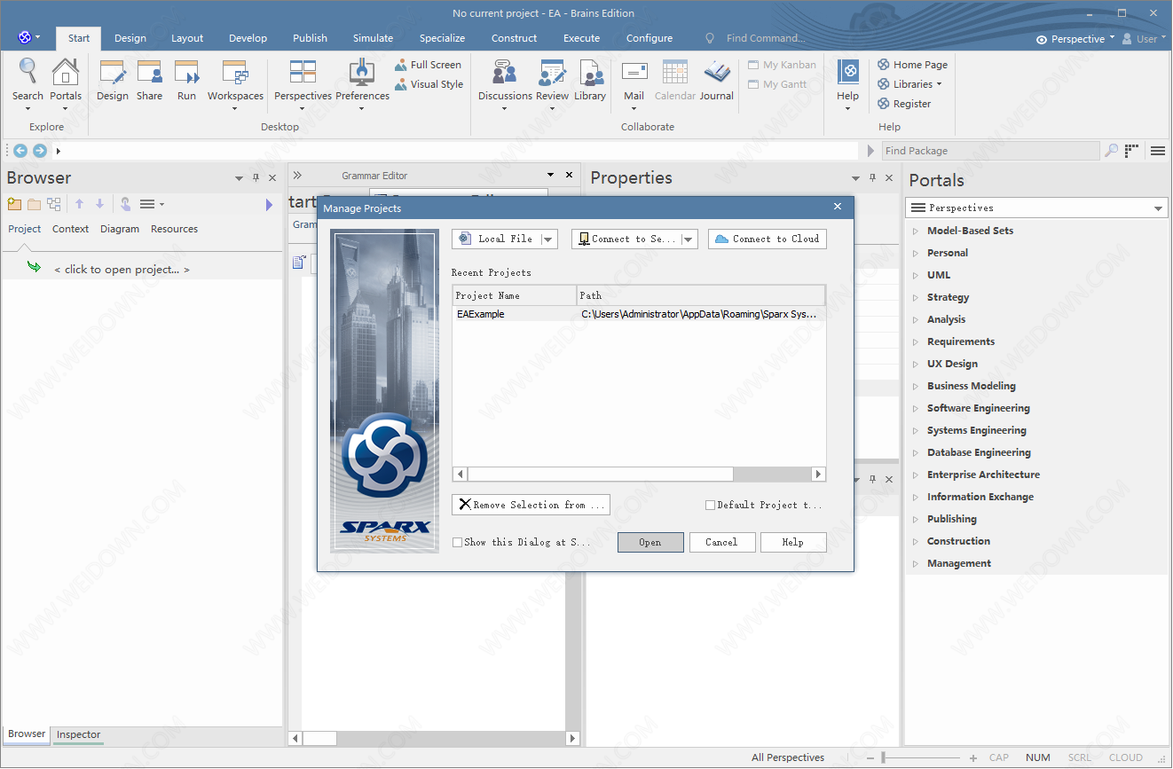
Task: Open Visual Style settings
Action: [429, 84]
